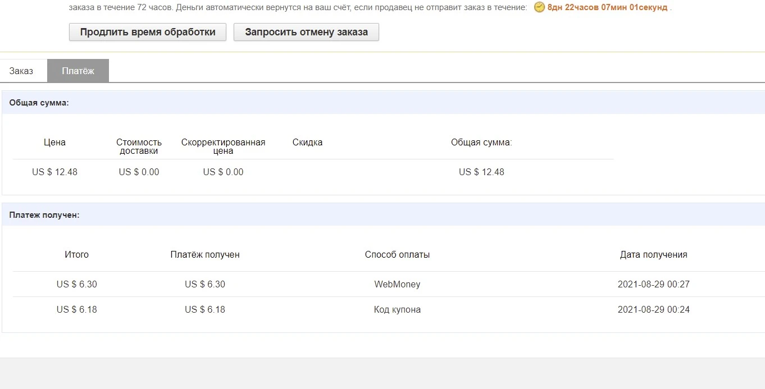The width and height of the screenshot is (765, 389).
Task: Click the shipping cost US $ 0.00 value
Action: tap(139, 172)
